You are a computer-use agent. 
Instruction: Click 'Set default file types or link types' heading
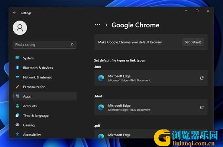coord(119,60)
